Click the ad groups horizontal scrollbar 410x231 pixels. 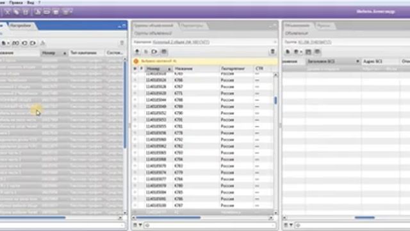coord(168,218)
